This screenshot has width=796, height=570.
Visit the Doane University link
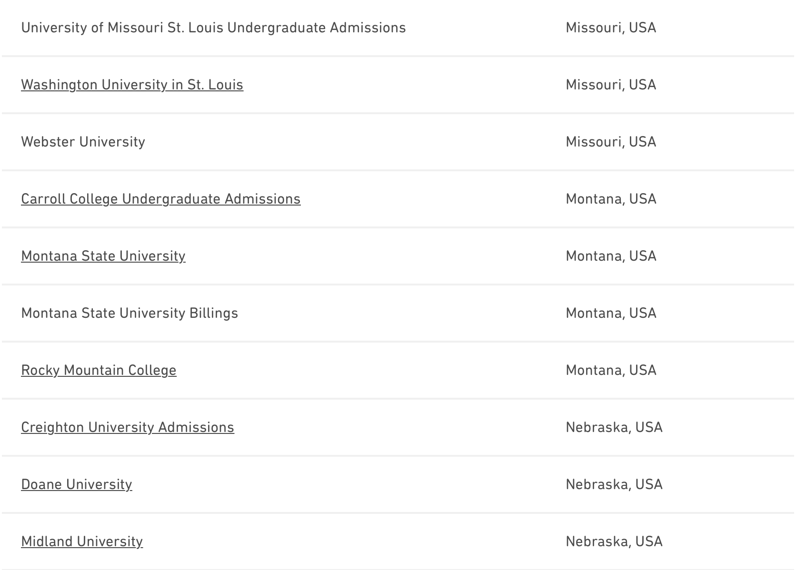[x=76, y=484]
